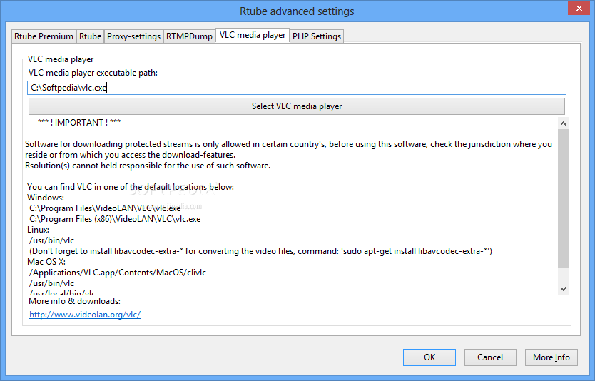Click the VLC executable path input field
595x381 pixels.
297,88
